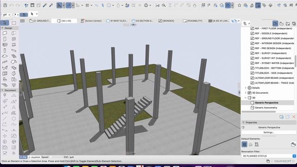The image size is (297, 167).
Task: Toggle the third Default Elements icon
Action: click(257, 144)
